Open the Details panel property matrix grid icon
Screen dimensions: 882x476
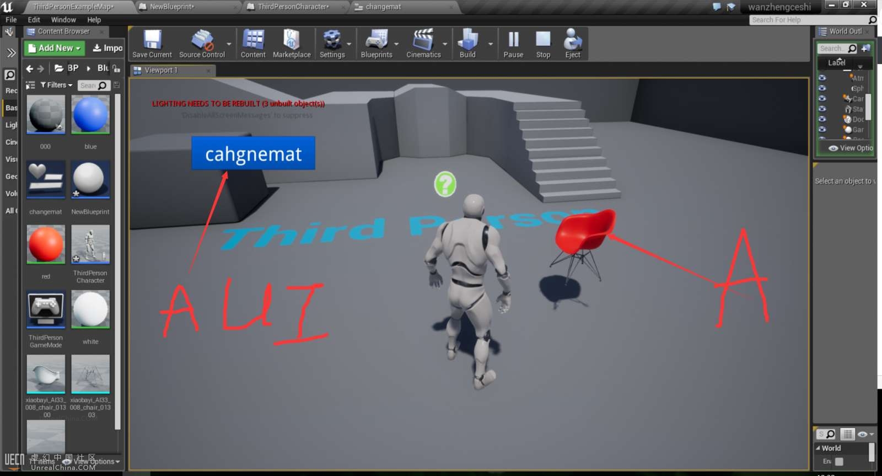coord(848,434)
